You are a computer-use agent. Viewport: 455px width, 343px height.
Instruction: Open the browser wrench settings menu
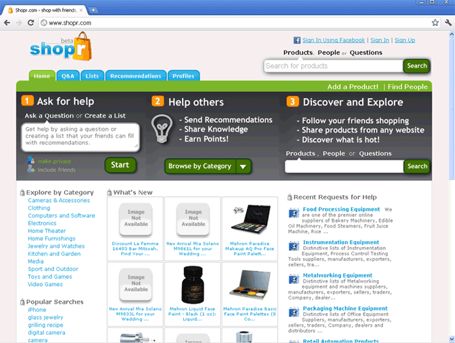coord(447,23)
